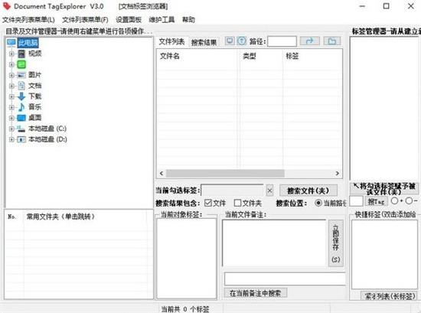Open the 文件列表菜单(F) menu
Screen dimensions: 421x313
[x=85, y=20]
